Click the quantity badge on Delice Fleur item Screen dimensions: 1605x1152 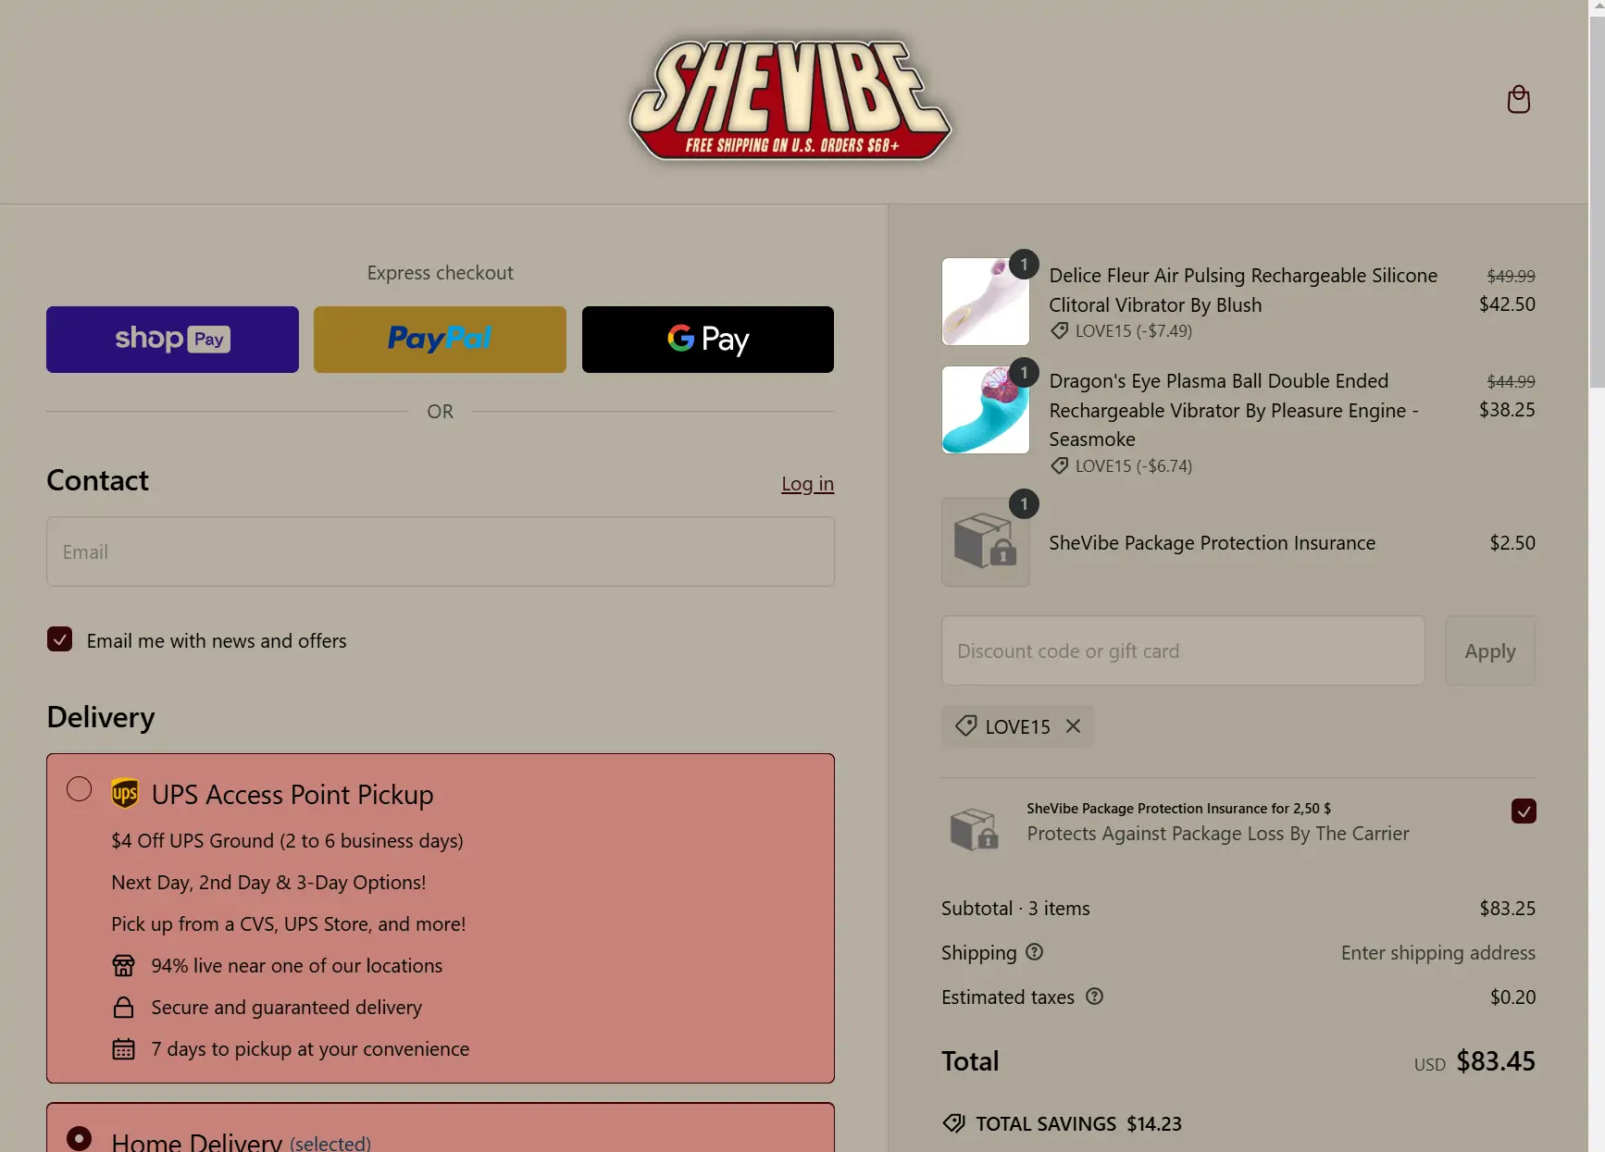click(x=1023, y=264)
